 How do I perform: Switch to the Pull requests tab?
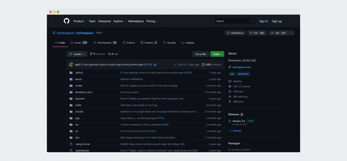105,43
